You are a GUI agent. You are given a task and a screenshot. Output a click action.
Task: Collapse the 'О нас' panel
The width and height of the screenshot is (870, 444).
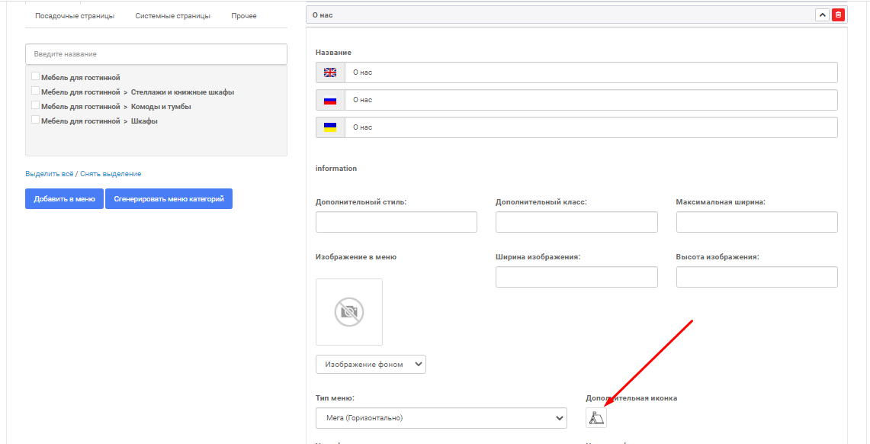[x=822, y=15]
